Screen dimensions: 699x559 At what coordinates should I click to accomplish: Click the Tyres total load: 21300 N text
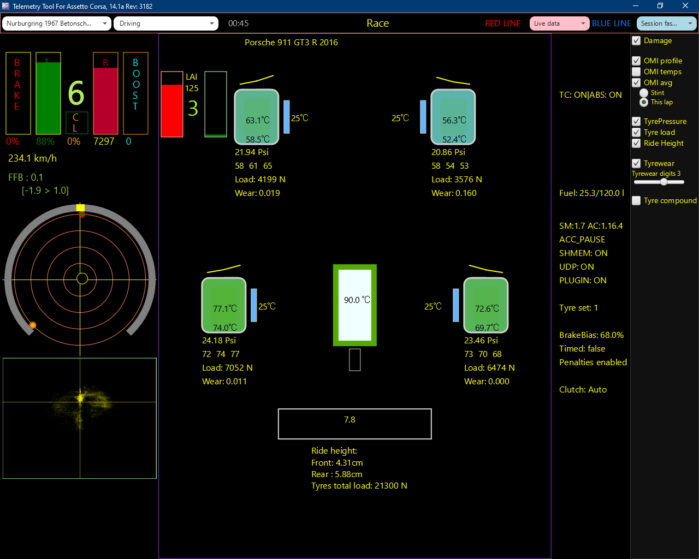[x=359, y=486]
